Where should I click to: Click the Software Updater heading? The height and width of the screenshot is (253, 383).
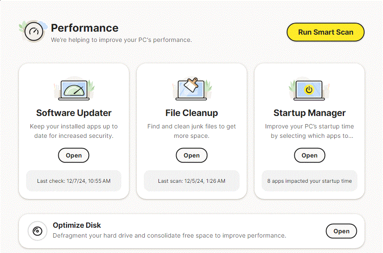74,113
